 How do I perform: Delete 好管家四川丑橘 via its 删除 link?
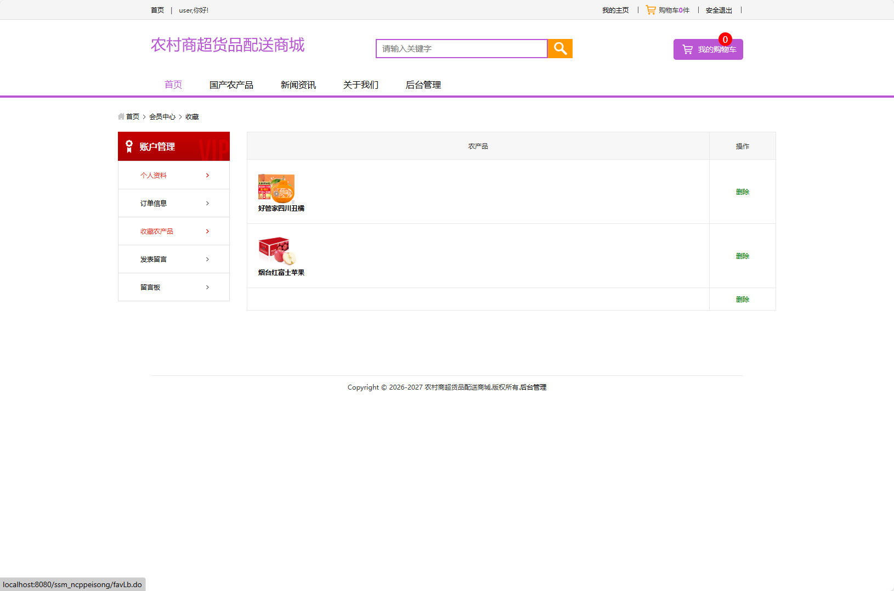pyautogui.click(x=742, y=192)
